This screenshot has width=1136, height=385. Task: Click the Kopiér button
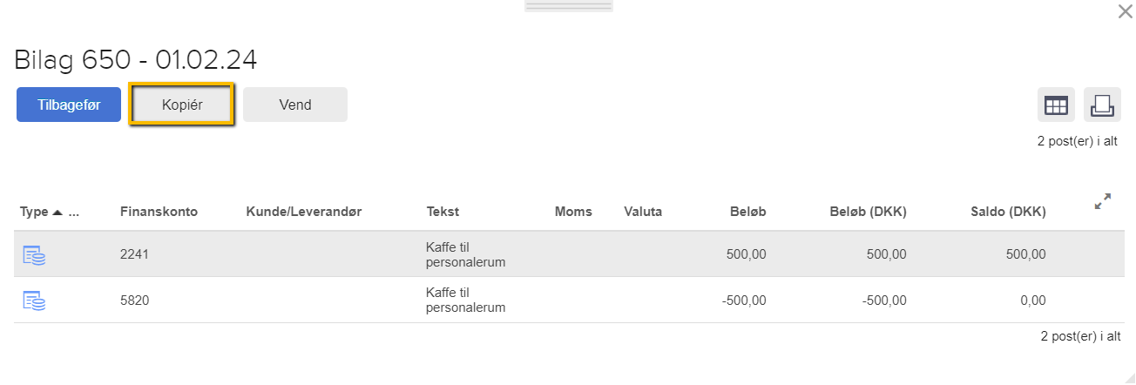tap(182, 105)
